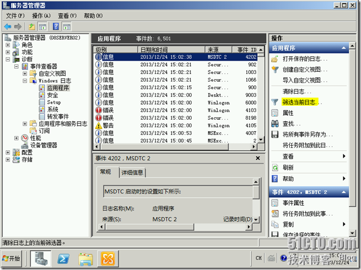Open the 文件(F) menu
This screenshot has height=270, width=361.
(15, 15)
